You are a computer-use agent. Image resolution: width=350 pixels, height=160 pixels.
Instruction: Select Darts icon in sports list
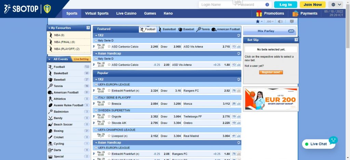tap(51, 150)
